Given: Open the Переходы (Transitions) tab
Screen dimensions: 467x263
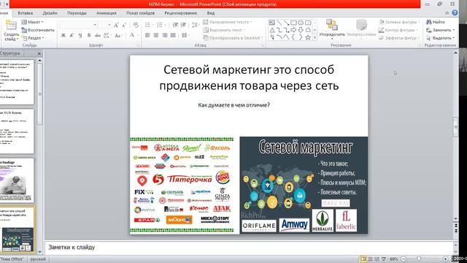Looking at the screenshot, I should [x=77, y=13].
